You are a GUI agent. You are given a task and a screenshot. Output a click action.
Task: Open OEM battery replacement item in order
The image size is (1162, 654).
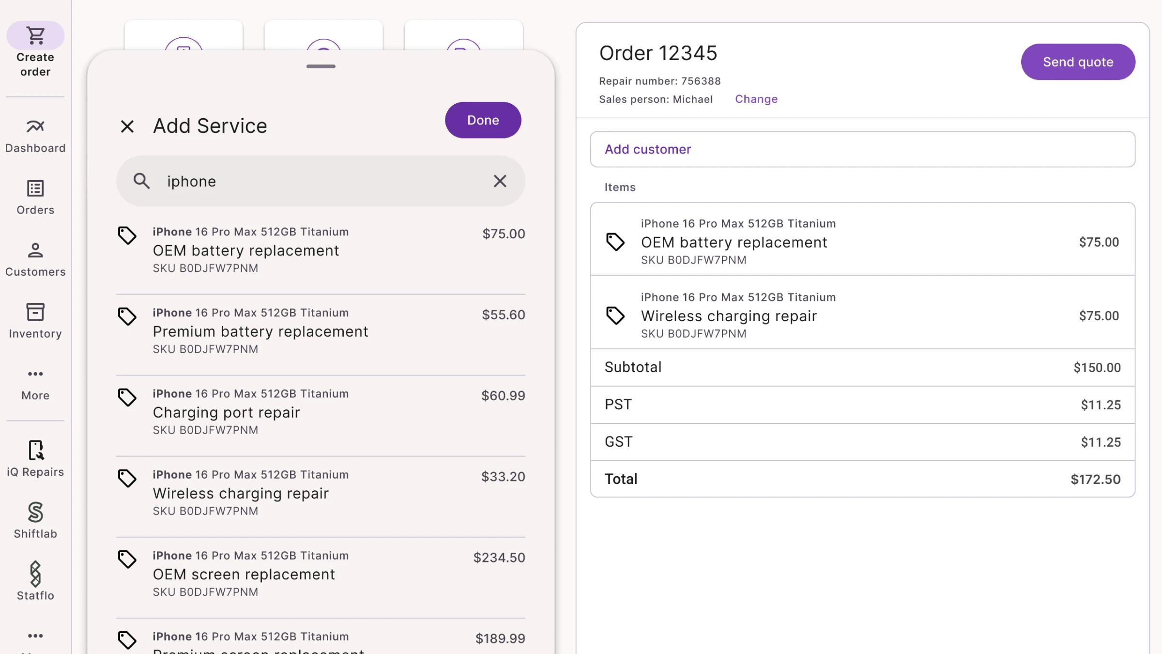point(862,239)
